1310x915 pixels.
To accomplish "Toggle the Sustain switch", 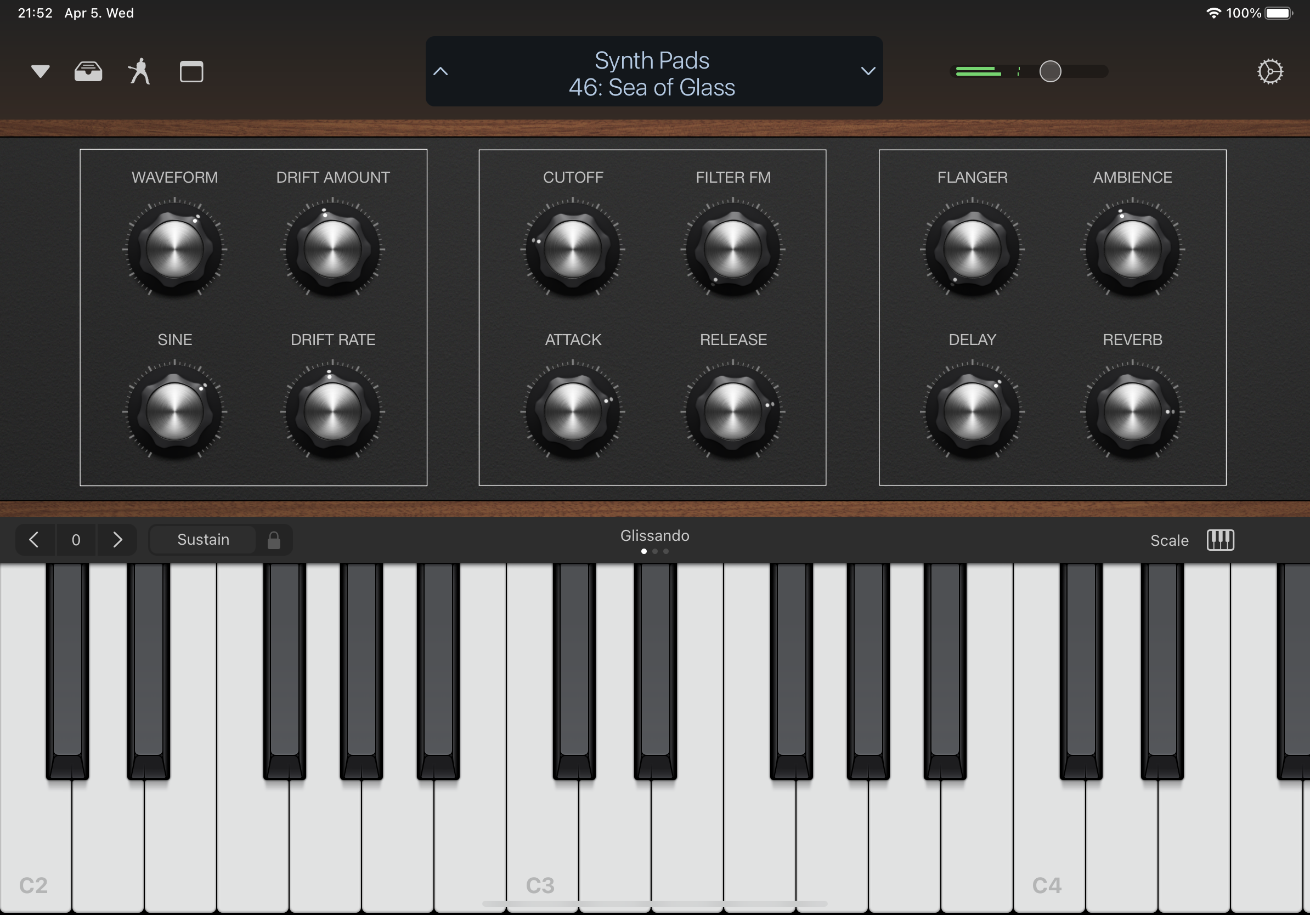I will click(204, 540).
